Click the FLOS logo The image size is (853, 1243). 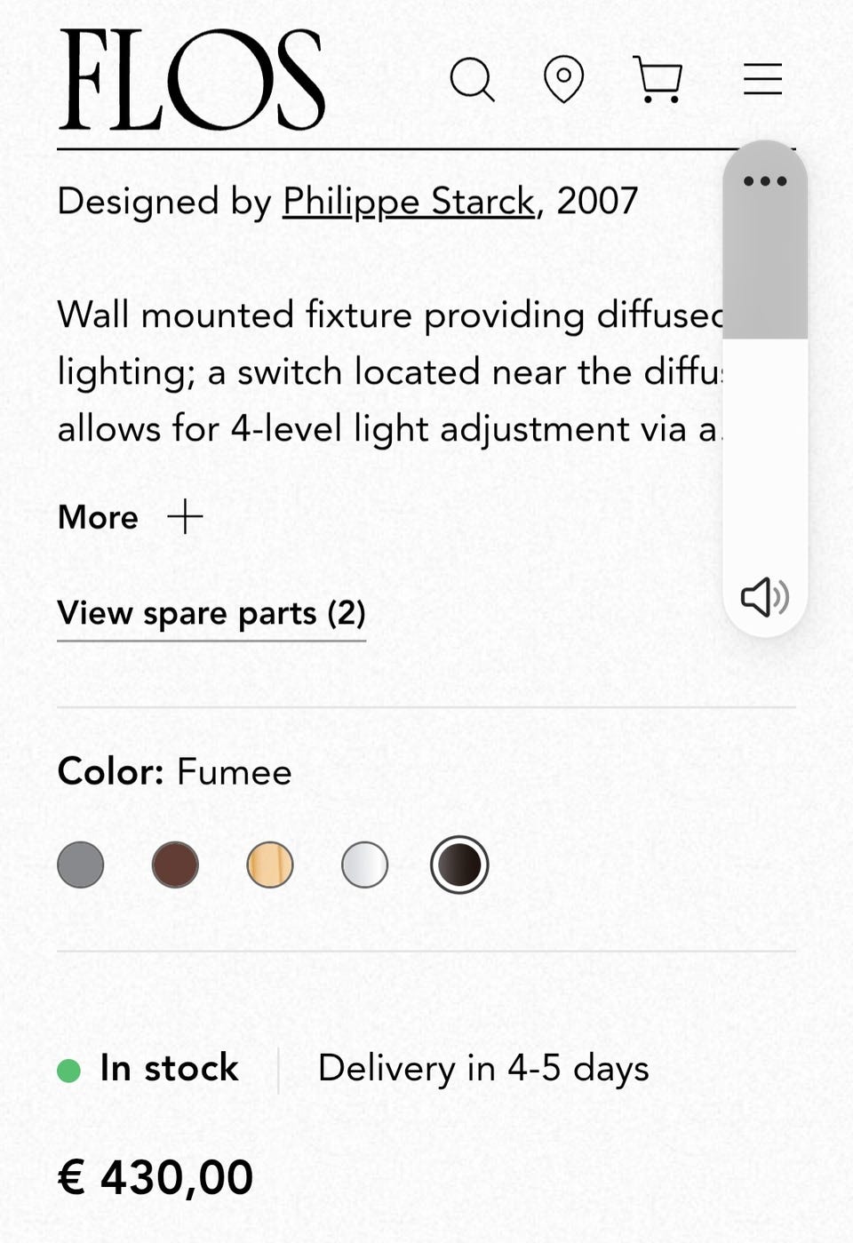[x=192, y=80]
